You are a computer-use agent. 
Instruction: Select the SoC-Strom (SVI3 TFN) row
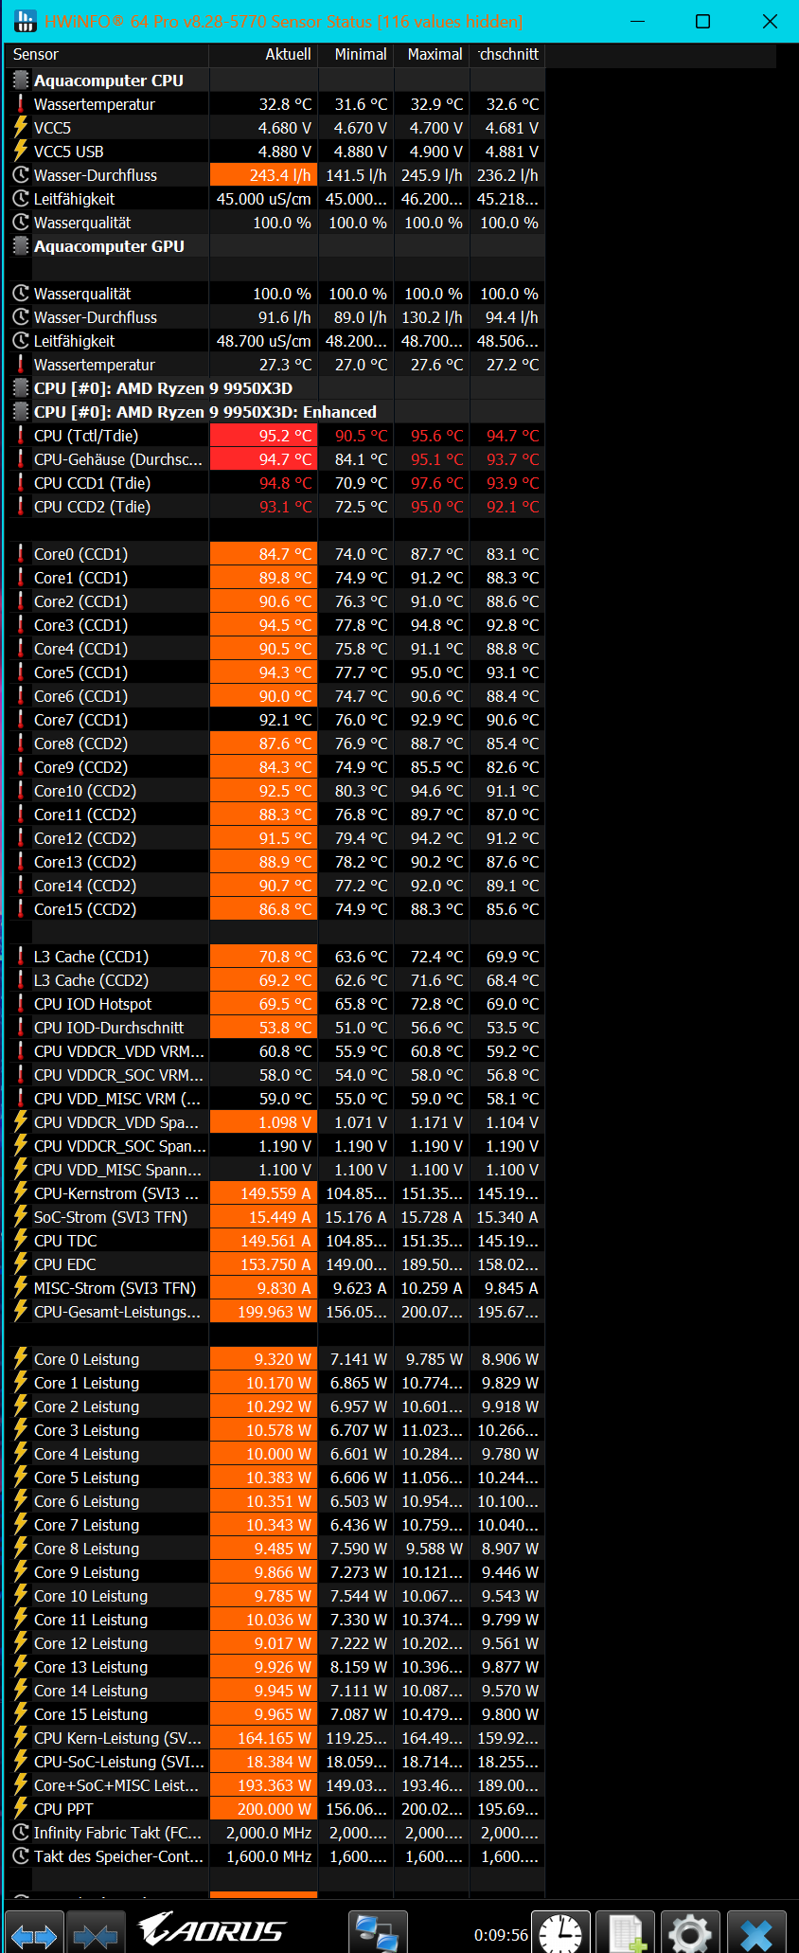[275, 1217]
